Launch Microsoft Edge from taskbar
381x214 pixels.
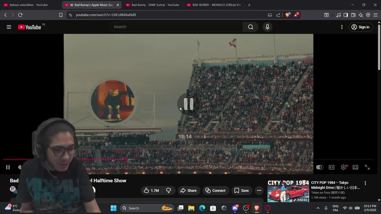click(x=202, y=208)
